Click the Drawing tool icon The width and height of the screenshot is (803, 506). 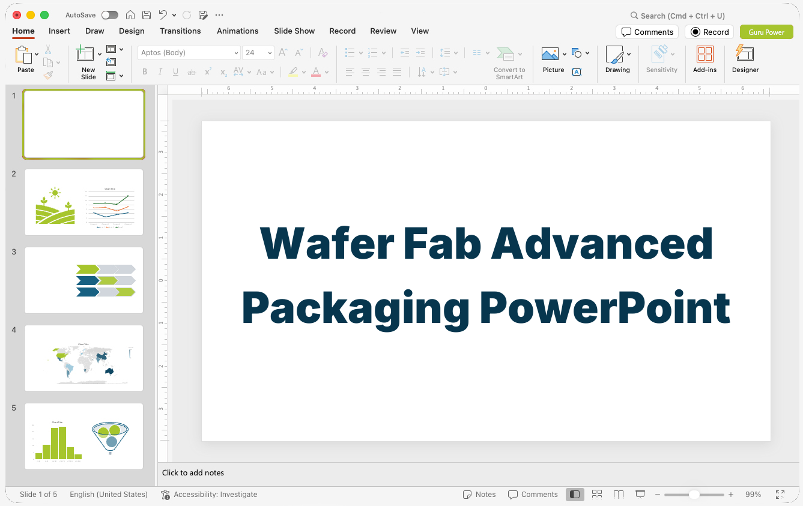[x=615, y=55]
